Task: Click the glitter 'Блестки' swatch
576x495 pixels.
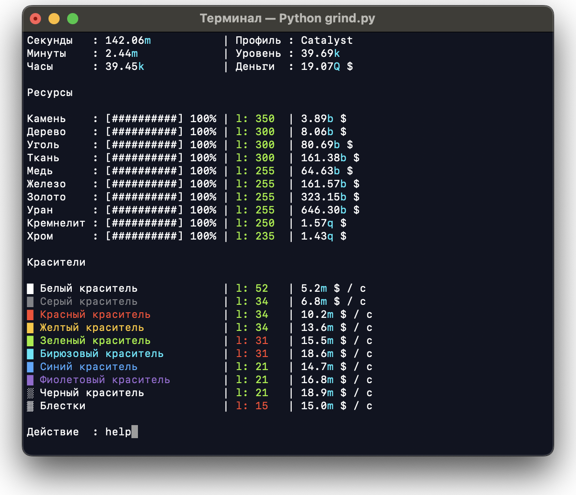Action: [30, 406]
